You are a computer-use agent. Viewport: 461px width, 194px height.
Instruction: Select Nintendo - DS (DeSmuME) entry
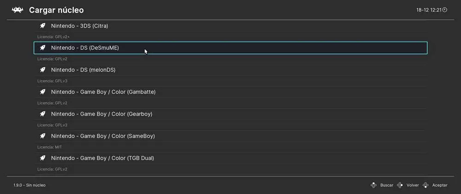(85, 48)
